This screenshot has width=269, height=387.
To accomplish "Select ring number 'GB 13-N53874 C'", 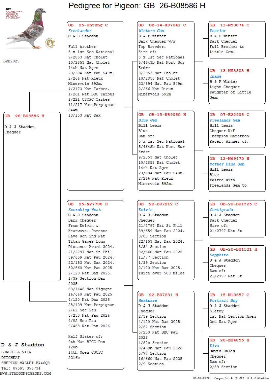I will tap(229, 25).
